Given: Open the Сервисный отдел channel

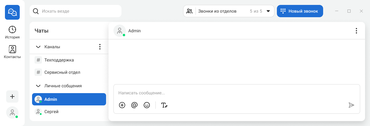Looking at the screenshot, I should pos(62,72).
